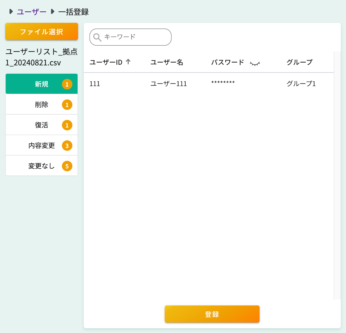Click the count badge showing 1 on 新規
This screenshot has height=333, width=346.
pos(67,84)
